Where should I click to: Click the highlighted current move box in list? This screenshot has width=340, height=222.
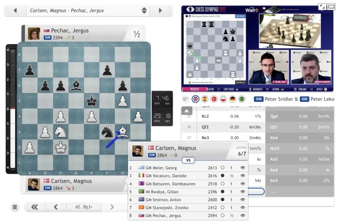256,191
